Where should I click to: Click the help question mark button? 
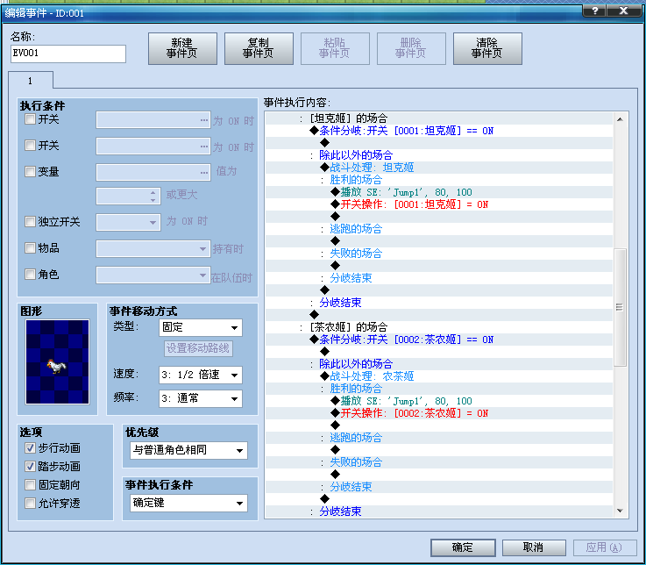pyautogui.click(x=594, y=11)
